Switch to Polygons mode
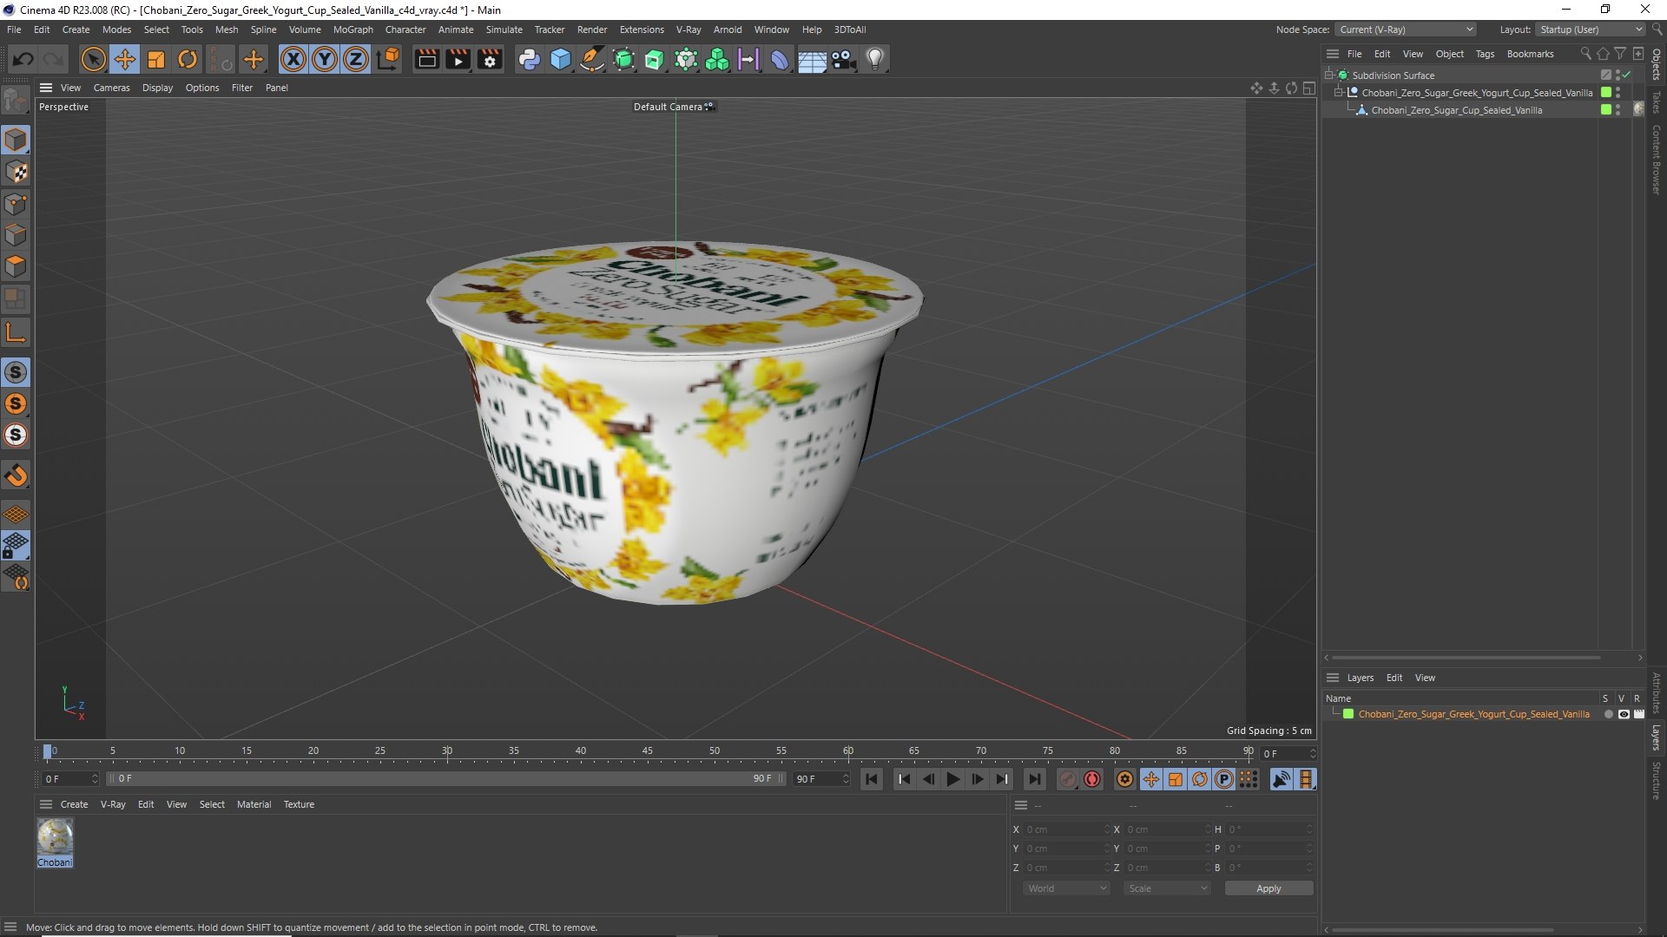 click(16, 265)
